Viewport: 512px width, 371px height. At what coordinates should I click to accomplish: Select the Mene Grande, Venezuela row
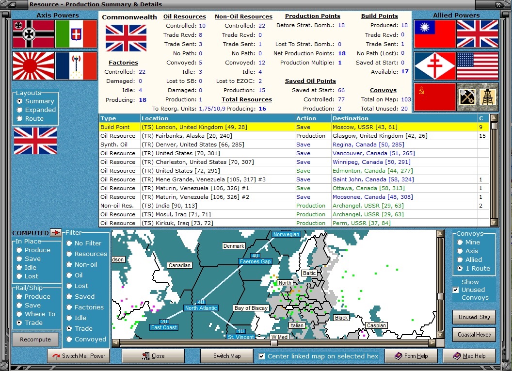pos(294,179)
